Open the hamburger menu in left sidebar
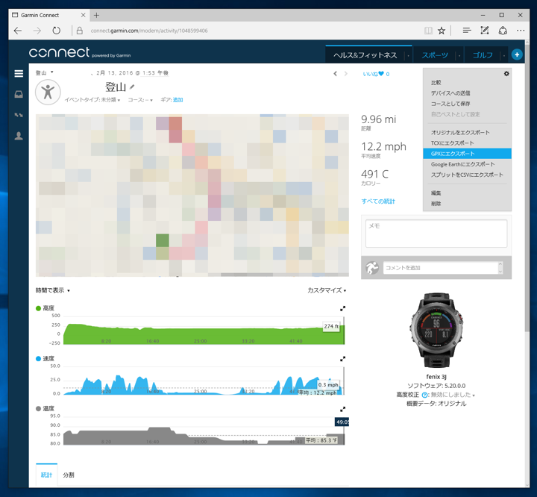The height and width of the screenshot is (497, 537). [x=19, y=74]
